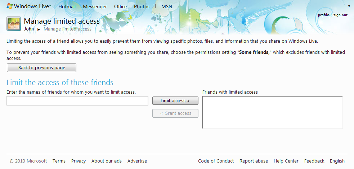Open Hotmail from the top navigation
This screenshot has width=354, height=169.
(67, 6)
